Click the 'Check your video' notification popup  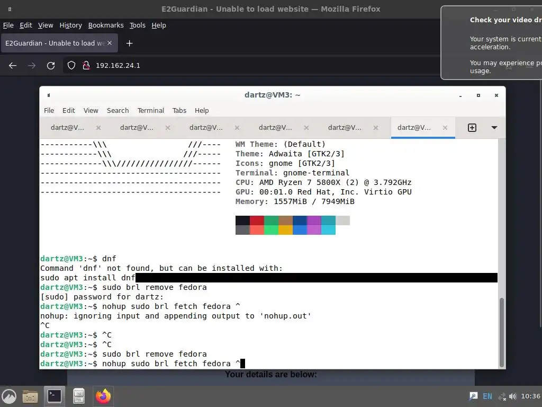[492, 42]
